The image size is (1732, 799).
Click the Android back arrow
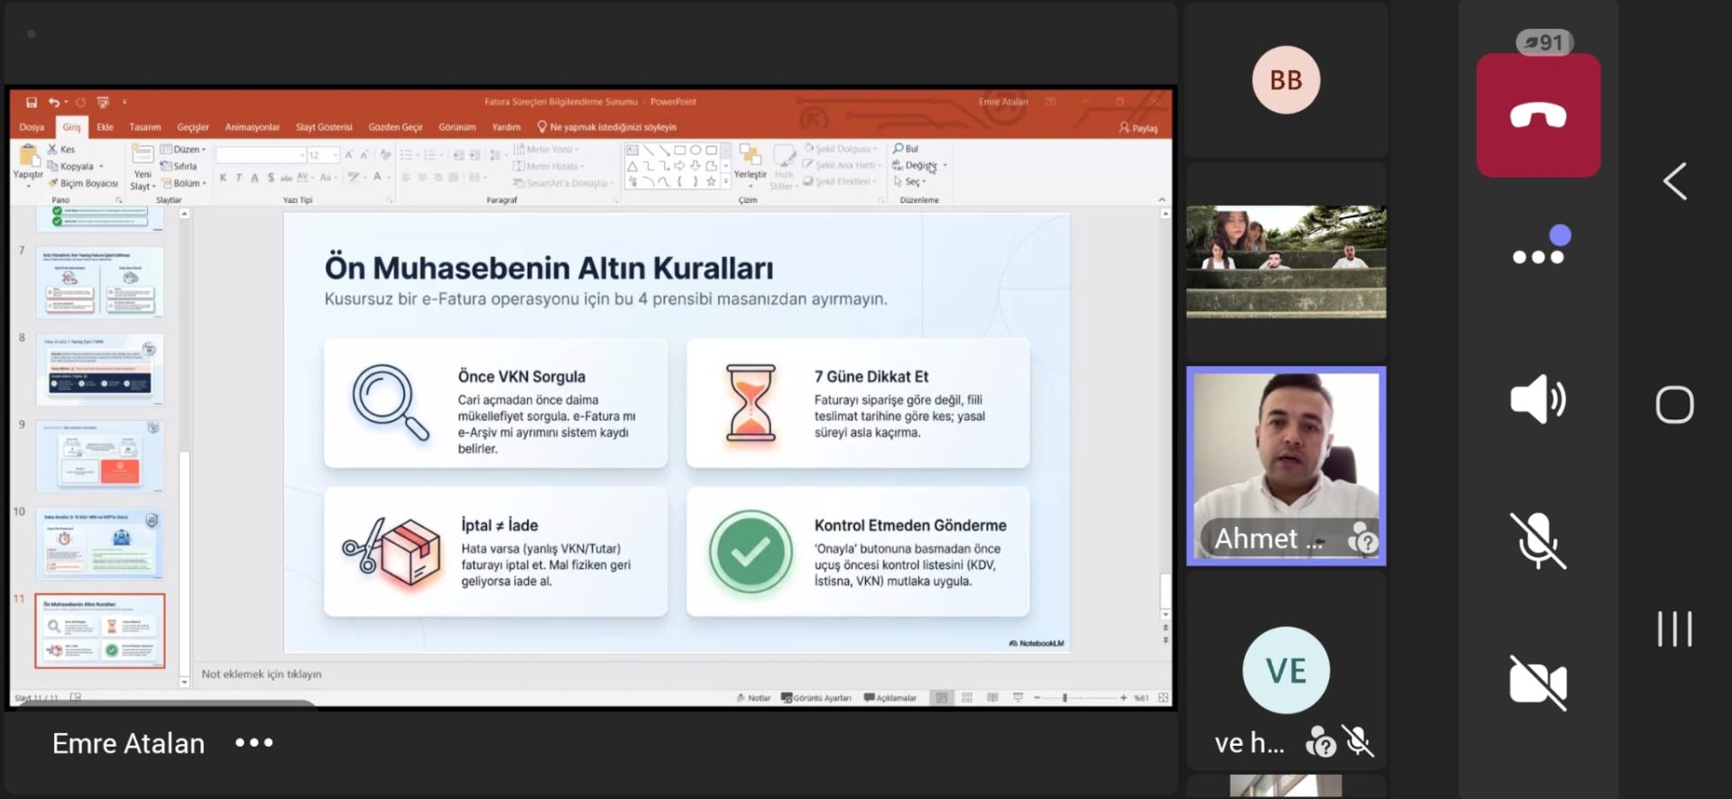(x=1675, y=181)
